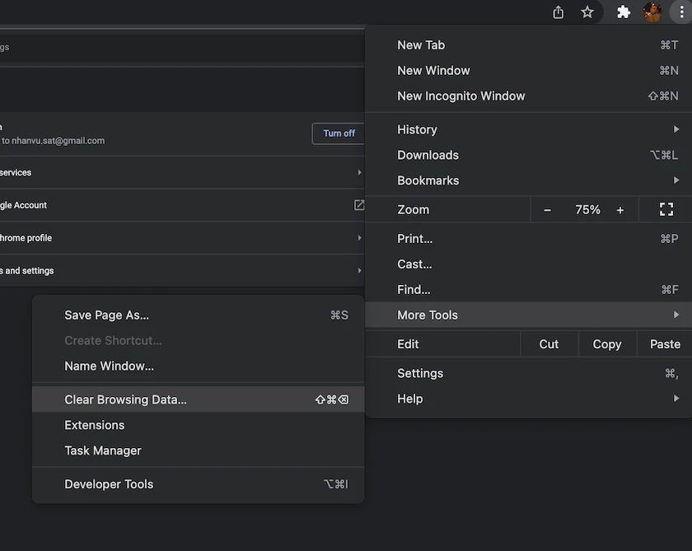Open the profile avatar menu

(652, 12)
